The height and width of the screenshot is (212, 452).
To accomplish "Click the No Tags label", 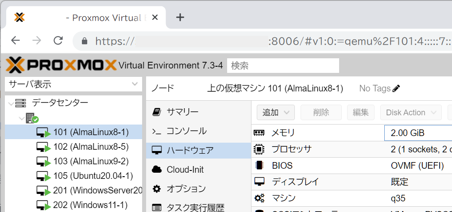I will point(375,88).
